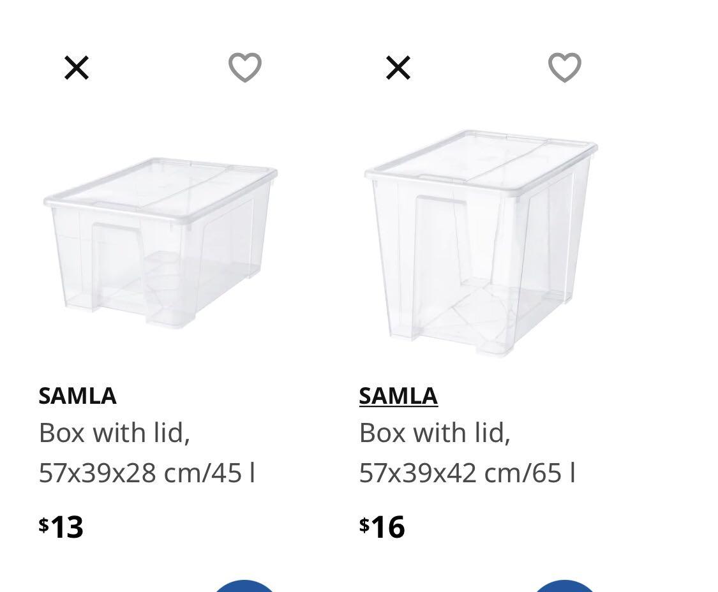This screenshot has height=592, width=718.
Task: Select the $13 price label
Action: point(62,527)
